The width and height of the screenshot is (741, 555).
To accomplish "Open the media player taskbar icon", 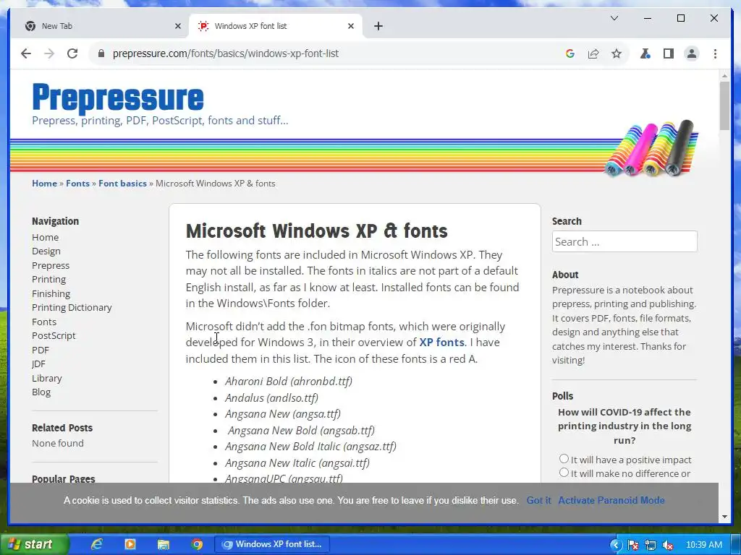I will pyautogui.click(x=130, y=544).
